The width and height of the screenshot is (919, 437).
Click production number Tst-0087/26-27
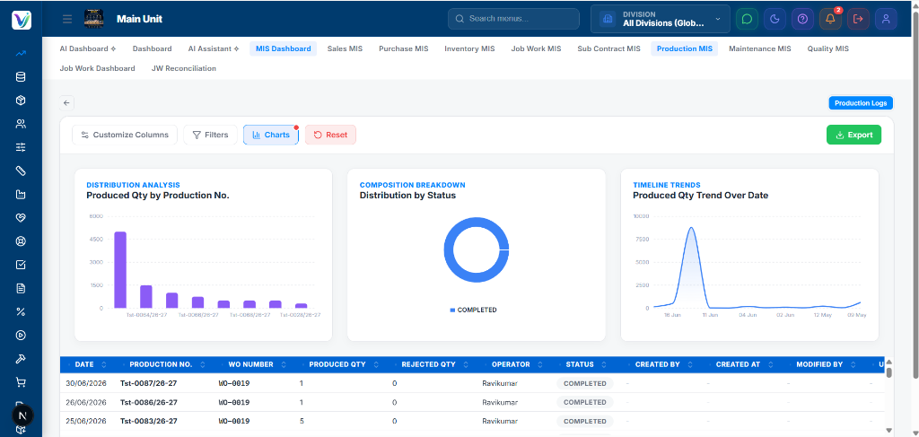(x=149, y=383)
